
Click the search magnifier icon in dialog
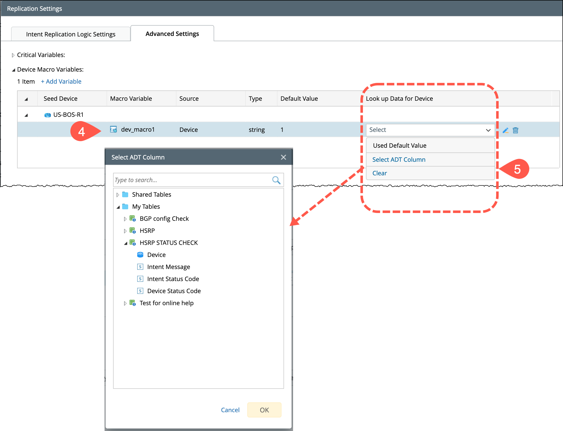pyautogui.click(x=276, y=180)
